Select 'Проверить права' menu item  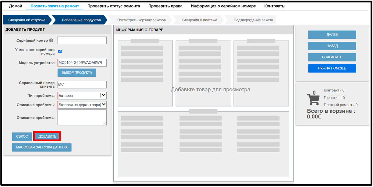pyautogui.click(x=165, y=6)
